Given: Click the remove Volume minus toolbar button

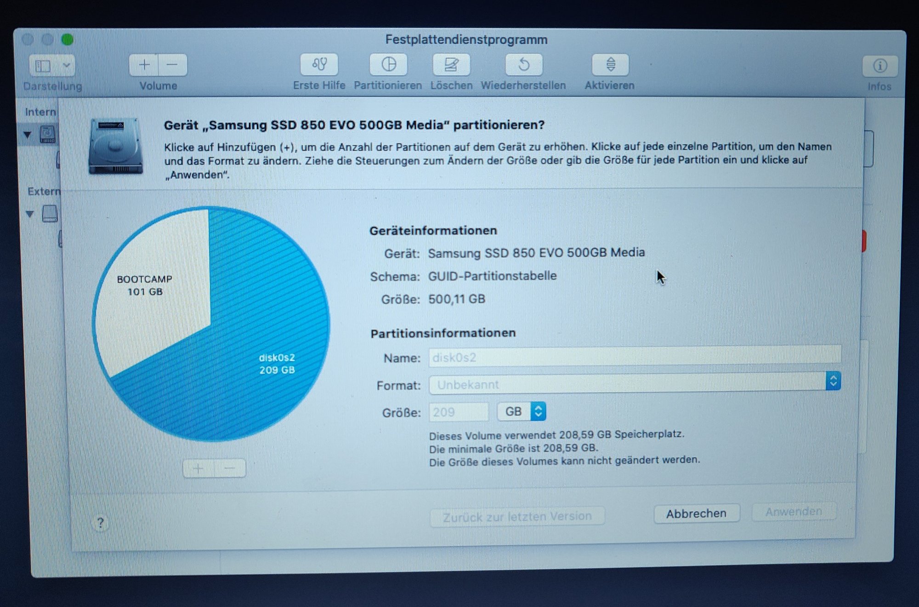Looking at the screenshot, I should click(x=172, y=65).
